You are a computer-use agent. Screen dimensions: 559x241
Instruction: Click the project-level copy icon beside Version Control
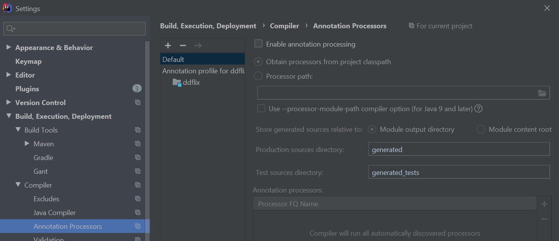coord(138,103)
